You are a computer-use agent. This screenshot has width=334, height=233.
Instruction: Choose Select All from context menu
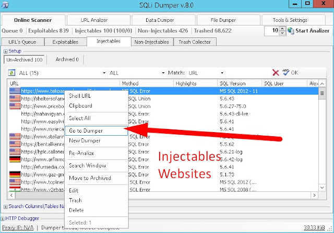click(96, 118)
